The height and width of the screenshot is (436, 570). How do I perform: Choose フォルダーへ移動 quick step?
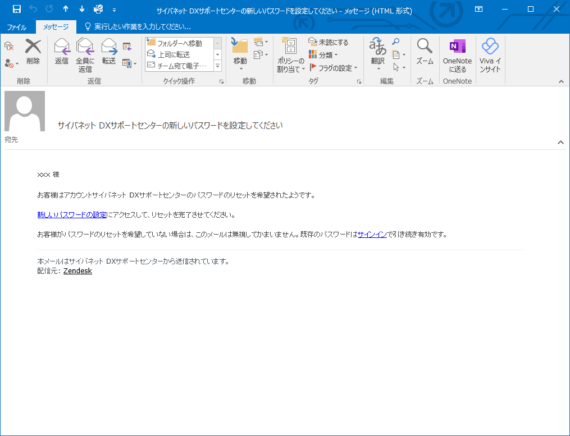pos(179,43)
